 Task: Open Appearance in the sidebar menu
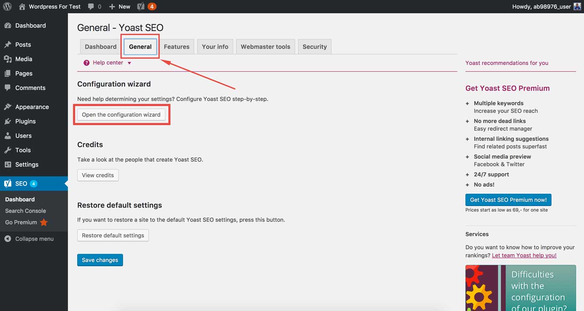pyautogui.click(x=34, y=107)
